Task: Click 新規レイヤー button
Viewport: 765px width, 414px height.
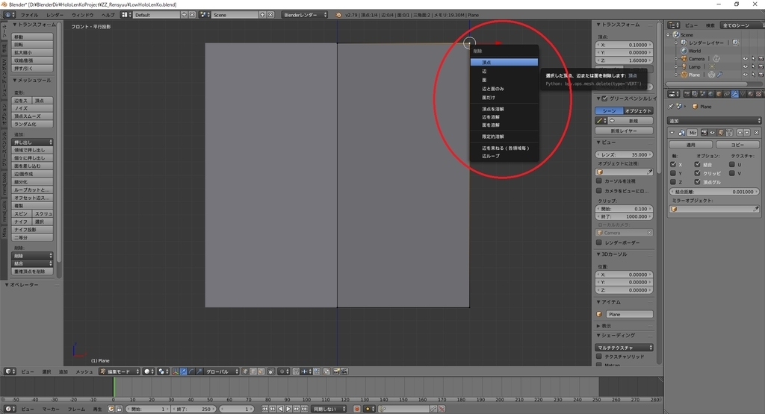Action: (624, 131)
